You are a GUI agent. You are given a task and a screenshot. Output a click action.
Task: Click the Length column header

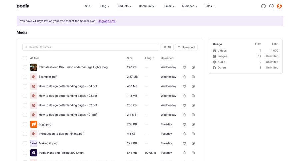tap(149, 58)
